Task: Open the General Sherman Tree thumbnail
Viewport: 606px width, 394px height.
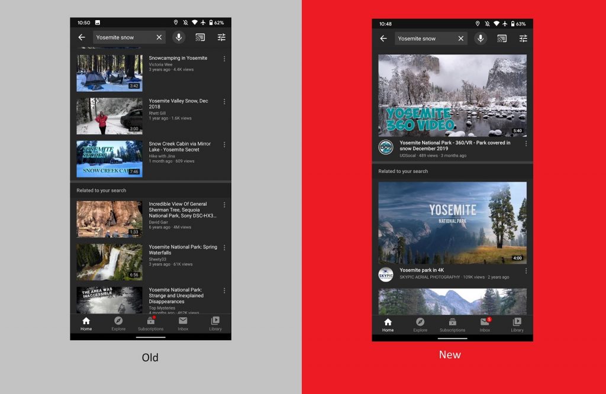Action: 109,219
